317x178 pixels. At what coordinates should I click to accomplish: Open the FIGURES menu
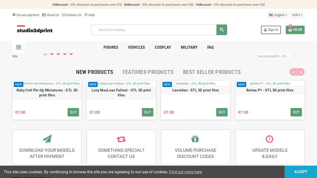(111, 47)
